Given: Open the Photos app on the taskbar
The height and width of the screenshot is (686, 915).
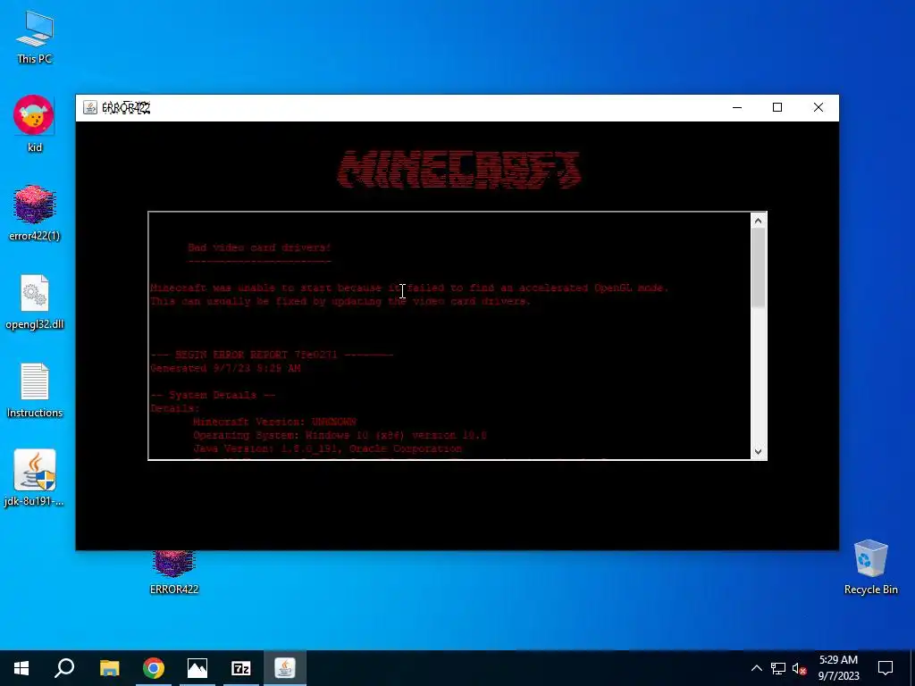Looking at the screenshot, I should pos(197,668).
